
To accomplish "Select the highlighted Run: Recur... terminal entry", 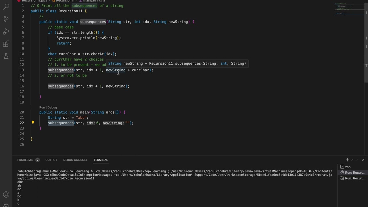I will coord(352,172).
